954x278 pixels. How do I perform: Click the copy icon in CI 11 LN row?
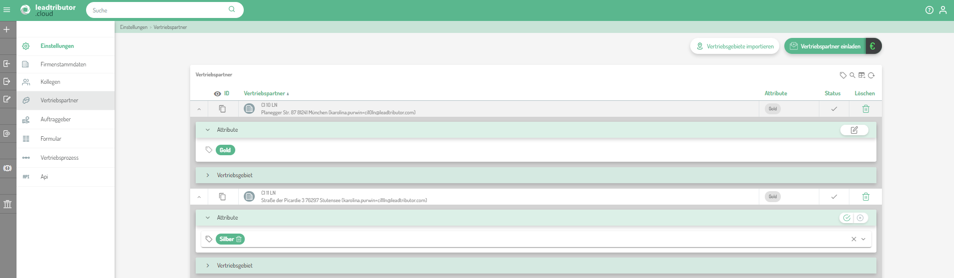[x=222, y=197]
